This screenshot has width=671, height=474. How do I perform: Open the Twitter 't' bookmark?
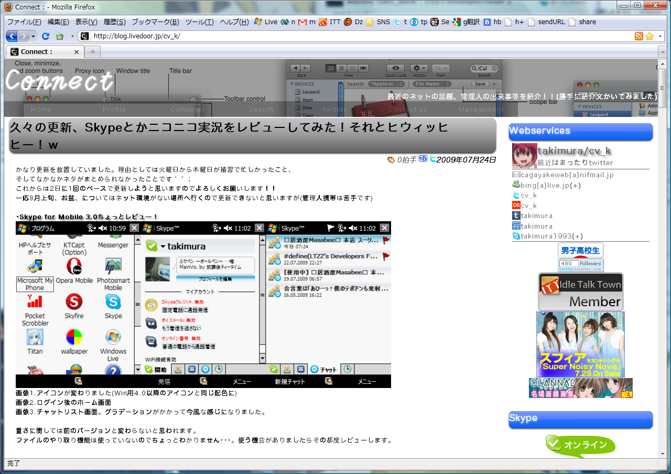[x=401, y=22]
